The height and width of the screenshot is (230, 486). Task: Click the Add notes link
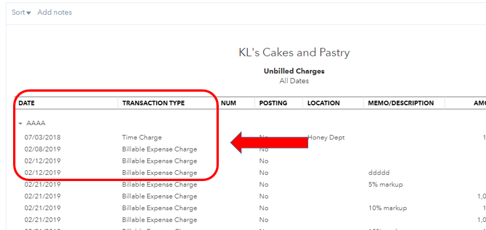[55, 13]
